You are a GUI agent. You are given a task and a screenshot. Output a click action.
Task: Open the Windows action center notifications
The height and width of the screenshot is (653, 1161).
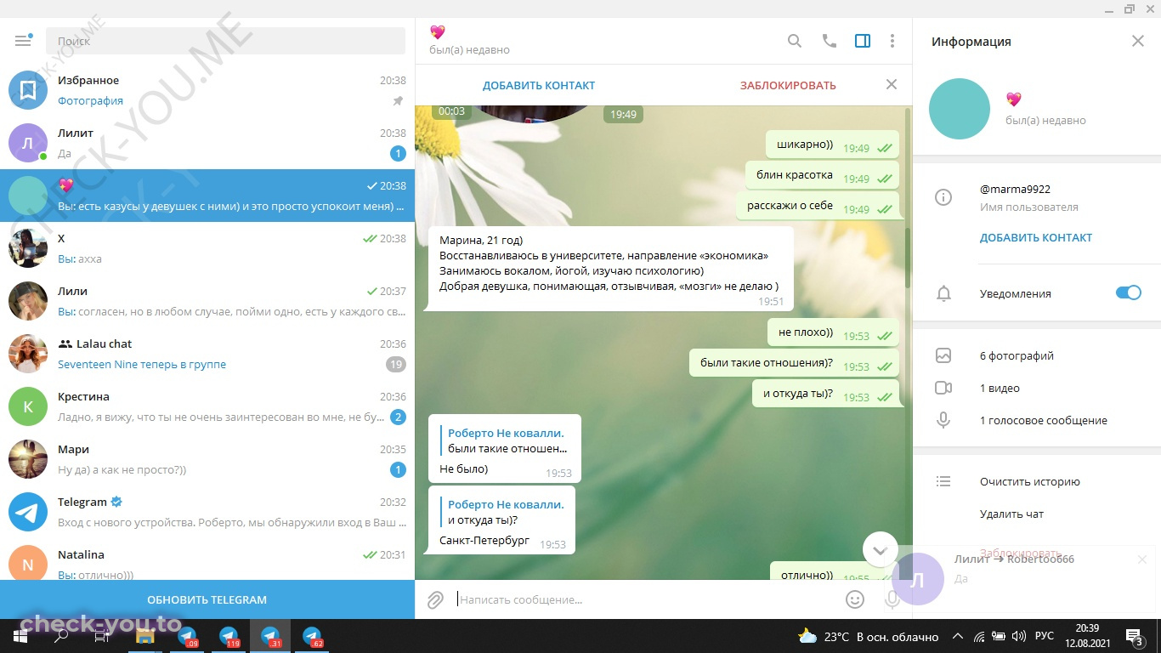[x=1135, y=636]
